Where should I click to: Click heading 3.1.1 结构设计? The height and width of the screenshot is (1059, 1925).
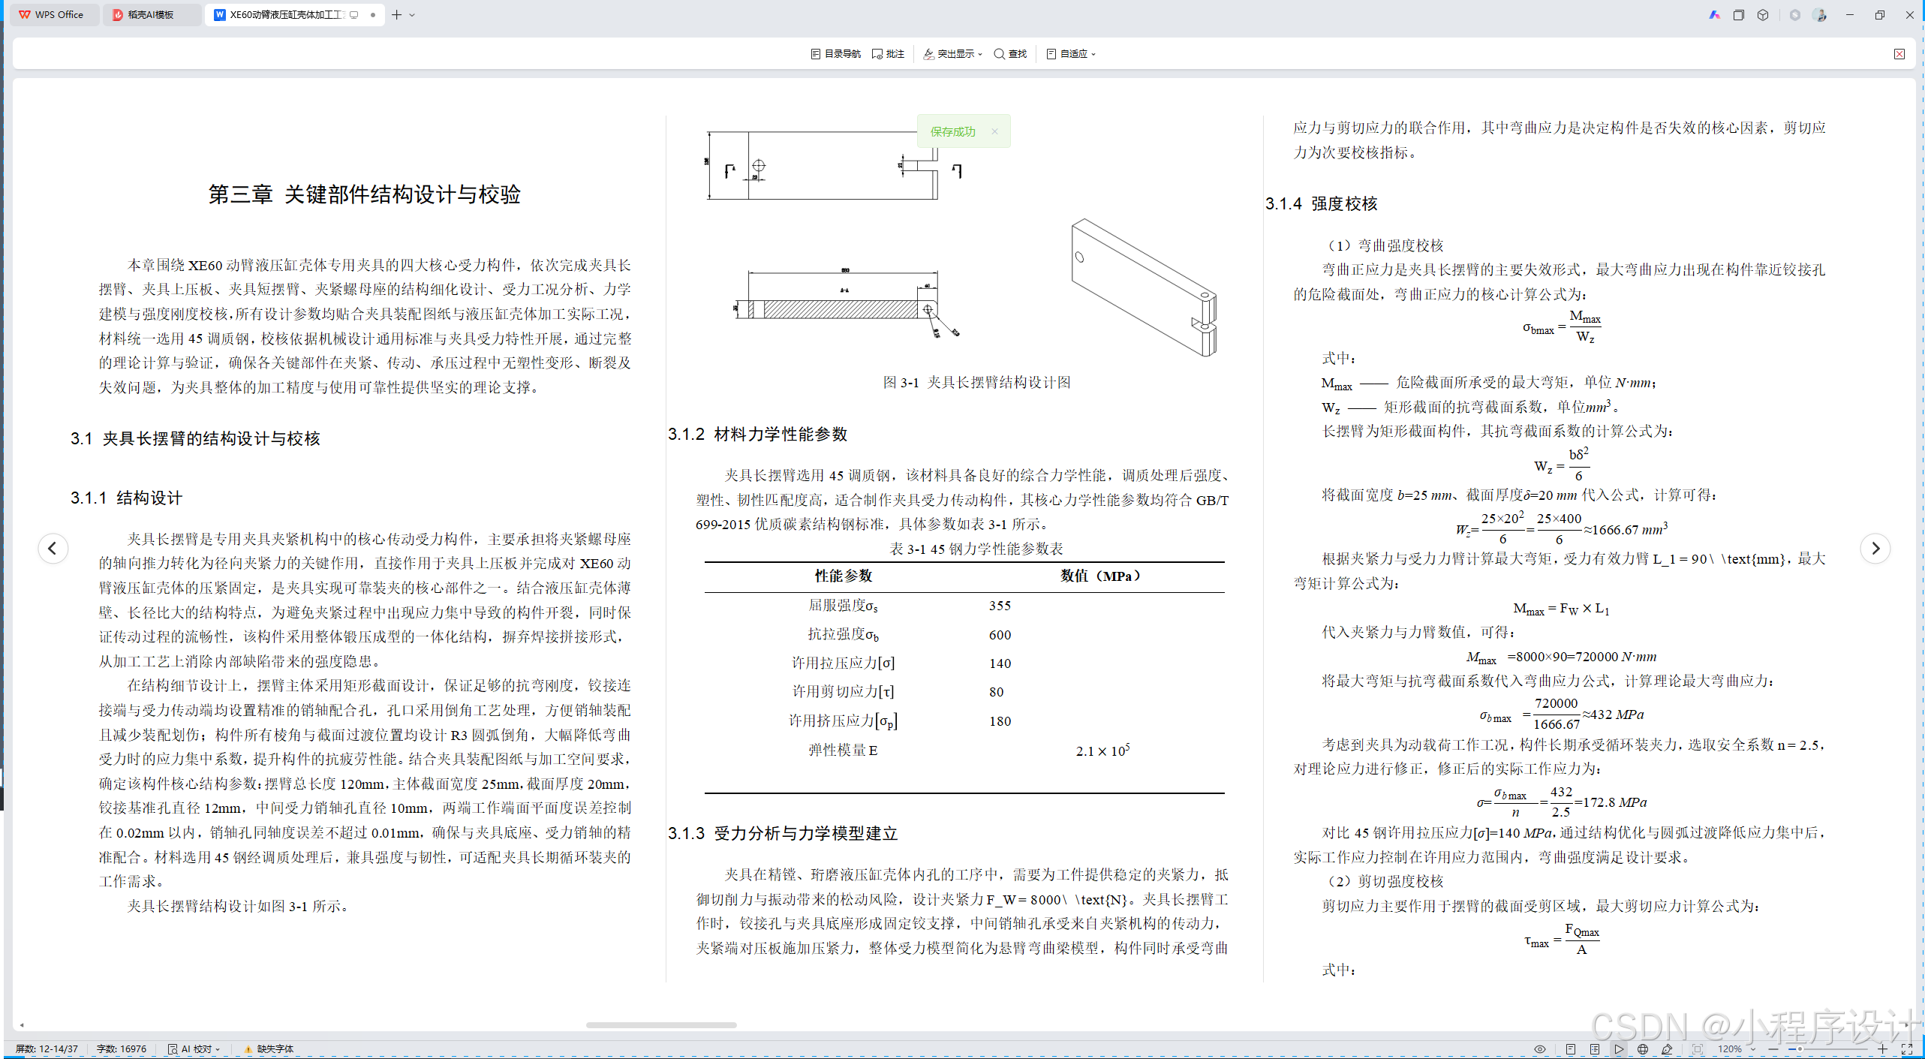127,498
